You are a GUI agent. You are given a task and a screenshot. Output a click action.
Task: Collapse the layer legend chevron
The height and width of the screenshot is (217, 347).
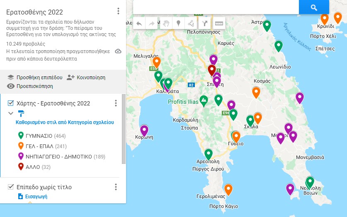(x=11, y=113)
